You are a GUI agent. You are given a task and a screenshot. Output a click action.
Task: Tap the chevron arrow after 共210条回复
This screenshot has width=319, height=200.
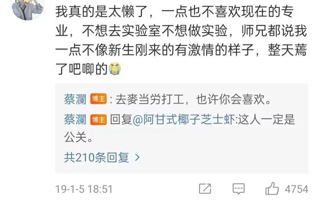click(138, 157)
